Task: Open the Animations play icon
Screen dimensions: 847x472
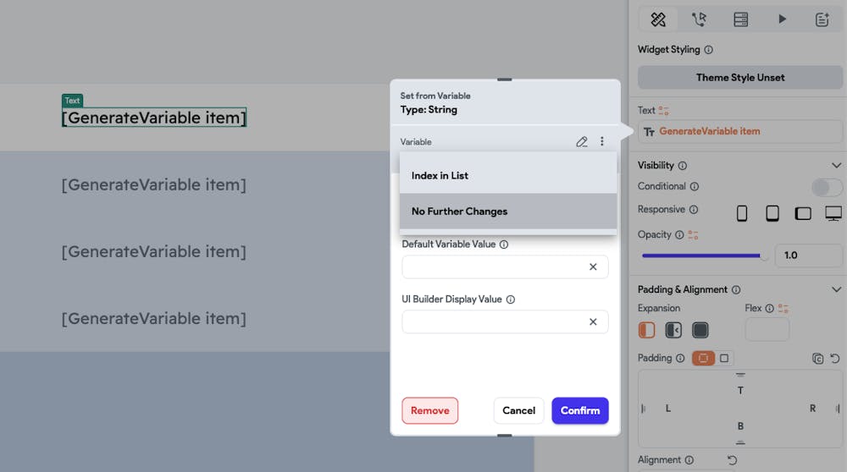Action: (x=782, y=19)
